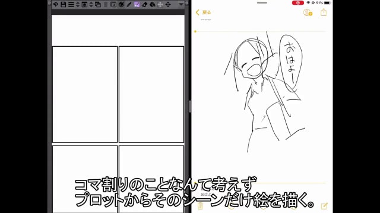
Task: Click the faded move layer tool
Action: 160,4
